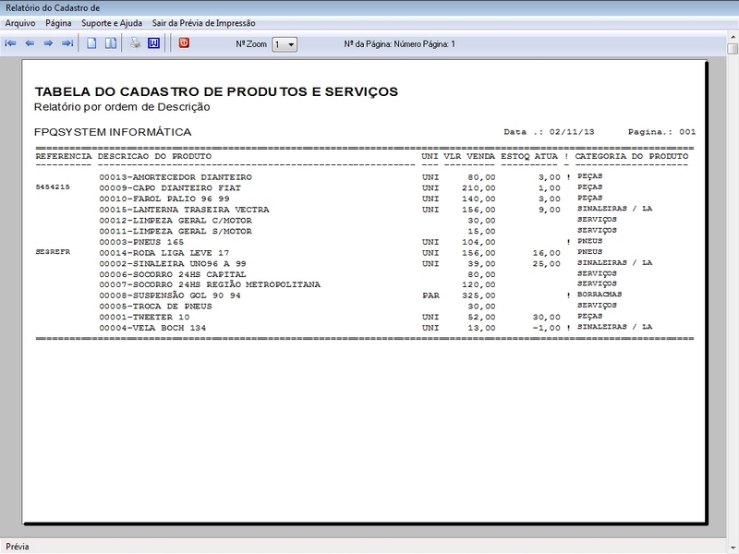
Task: Open Suporte e Ajuda menu
Action: tap(112, 23)
